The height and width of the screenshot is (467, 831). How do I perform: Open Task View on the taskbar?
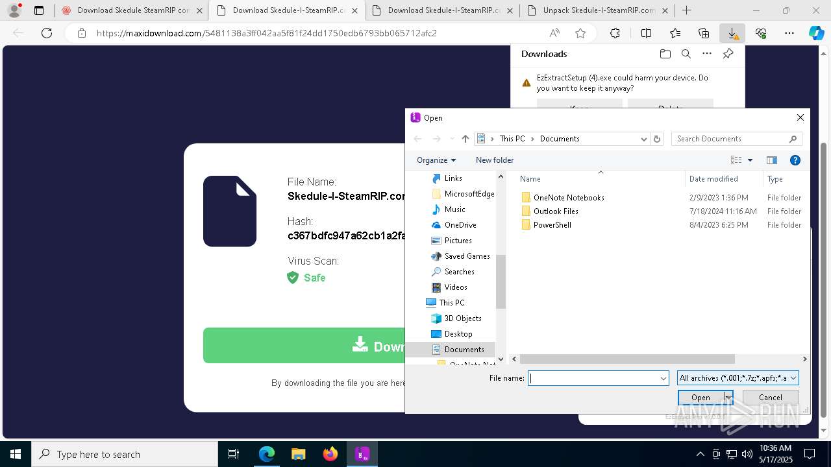point(234,454)
